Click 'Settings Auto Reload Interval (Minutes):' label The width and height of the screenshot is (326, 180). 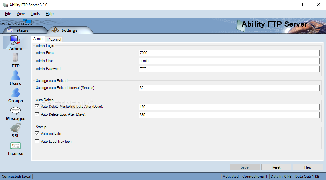coord(65,88)
